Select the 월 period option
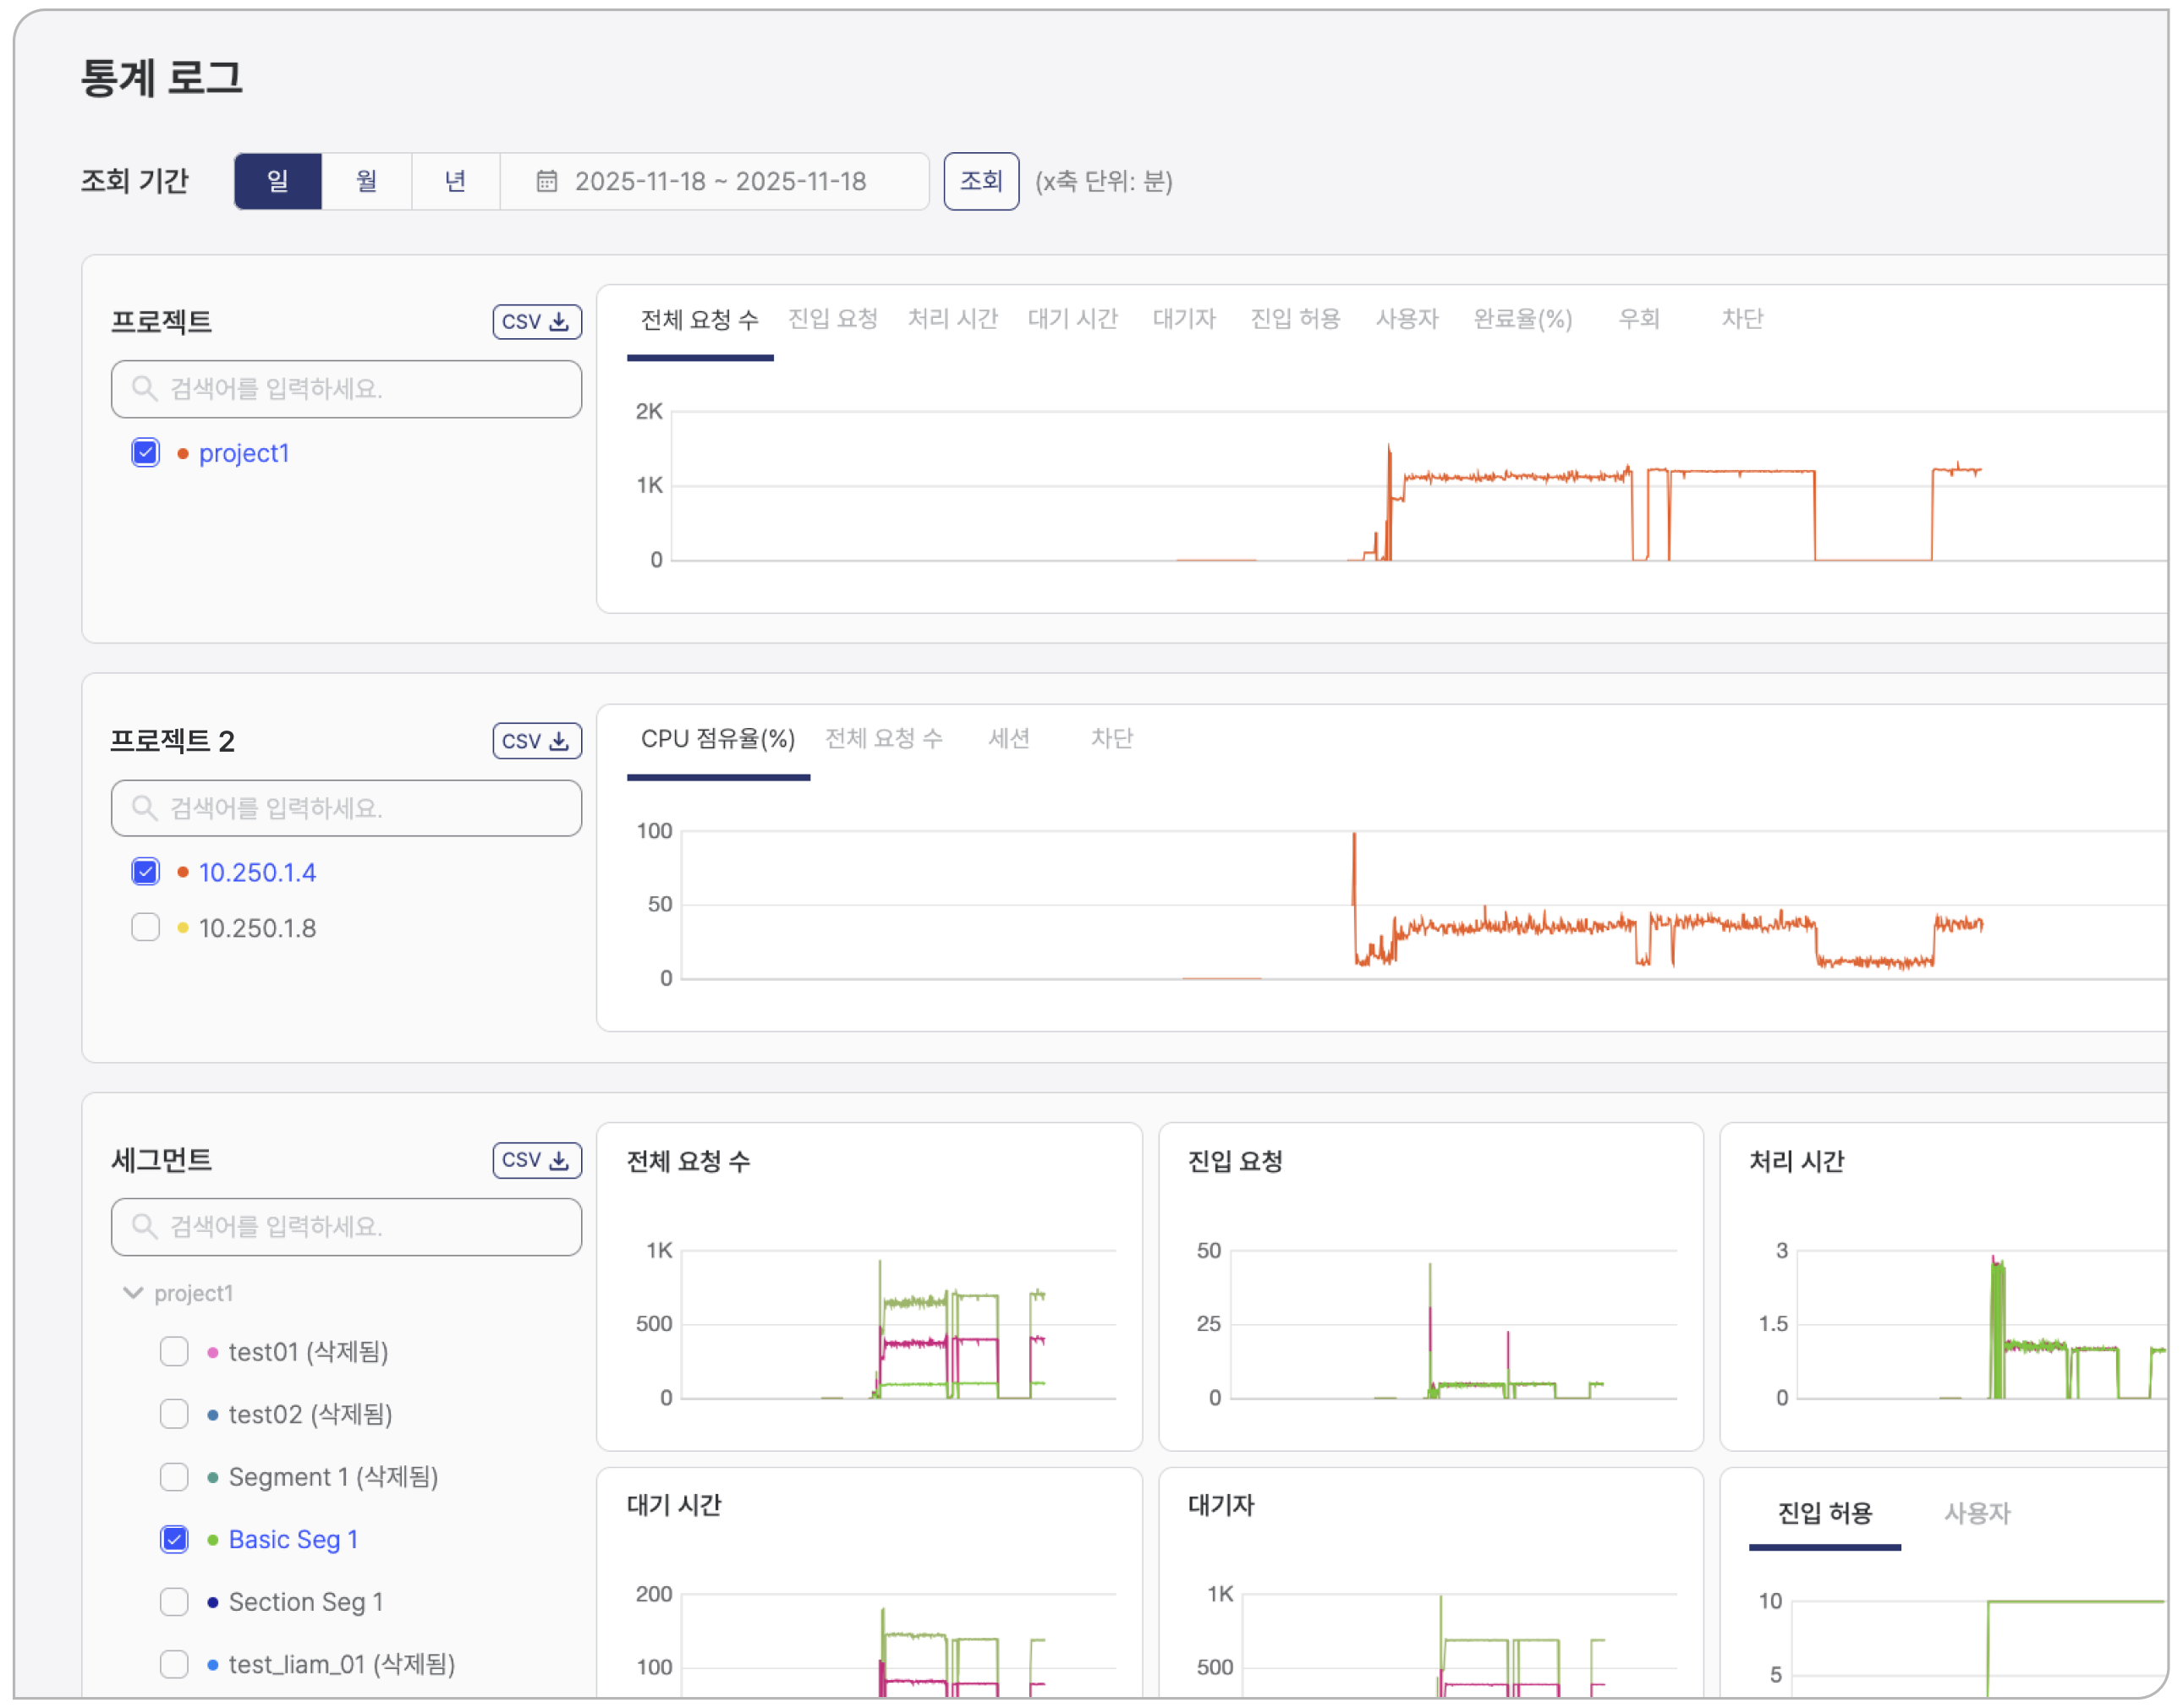The height and width of the screenshot is (1708, 2183). click(366, 181)
